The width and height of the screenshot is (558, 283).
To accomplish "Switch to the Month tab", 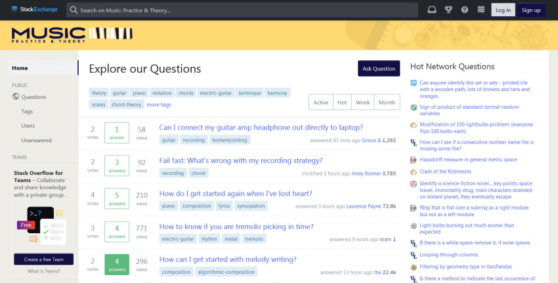I will (x=387, y=102).
